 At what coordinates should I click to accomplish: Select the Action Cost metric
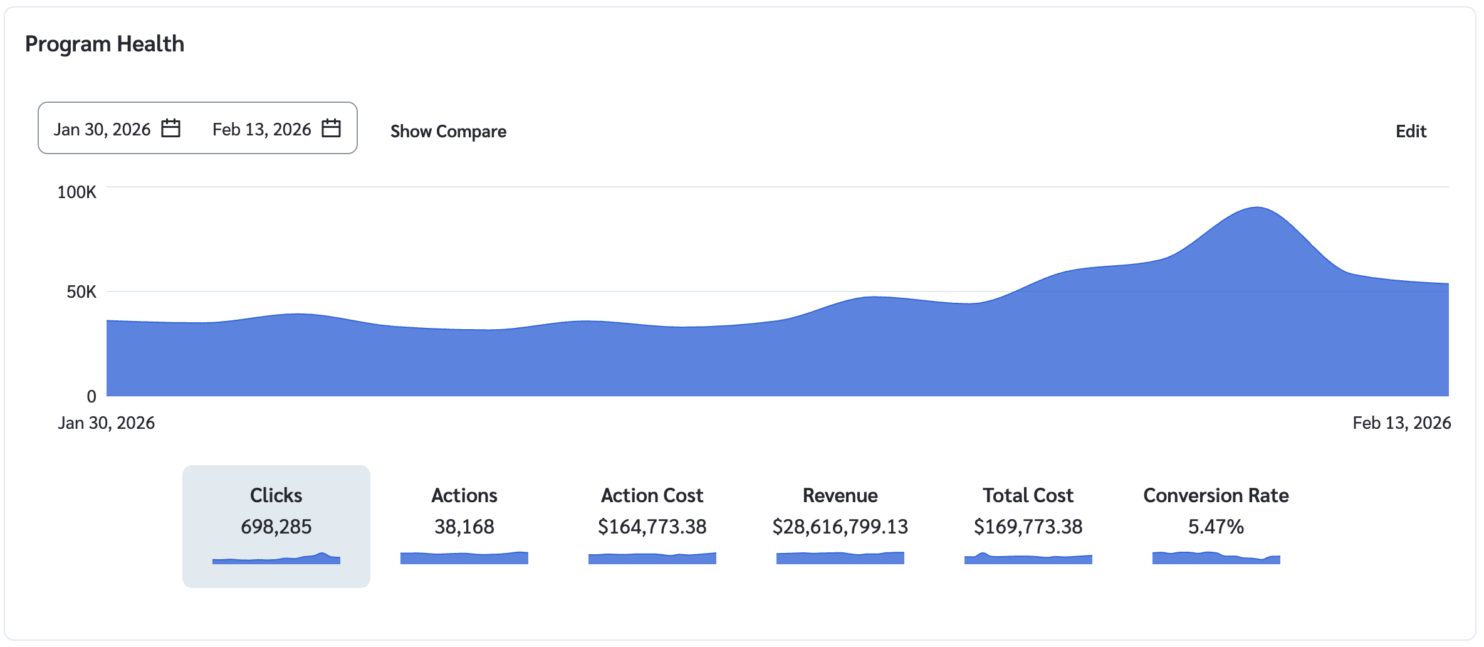[652, 495]
